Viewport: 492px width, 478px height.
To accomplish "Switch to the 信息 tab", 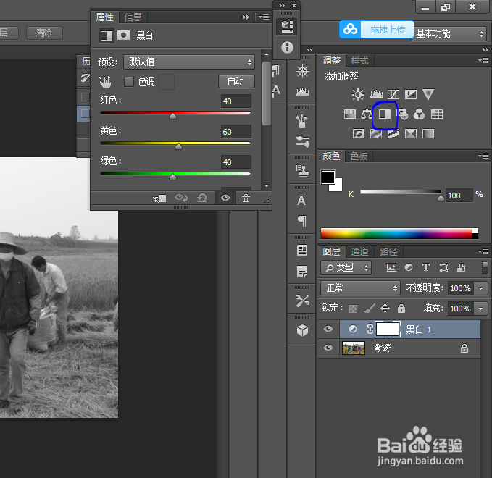I will [133, 17].
